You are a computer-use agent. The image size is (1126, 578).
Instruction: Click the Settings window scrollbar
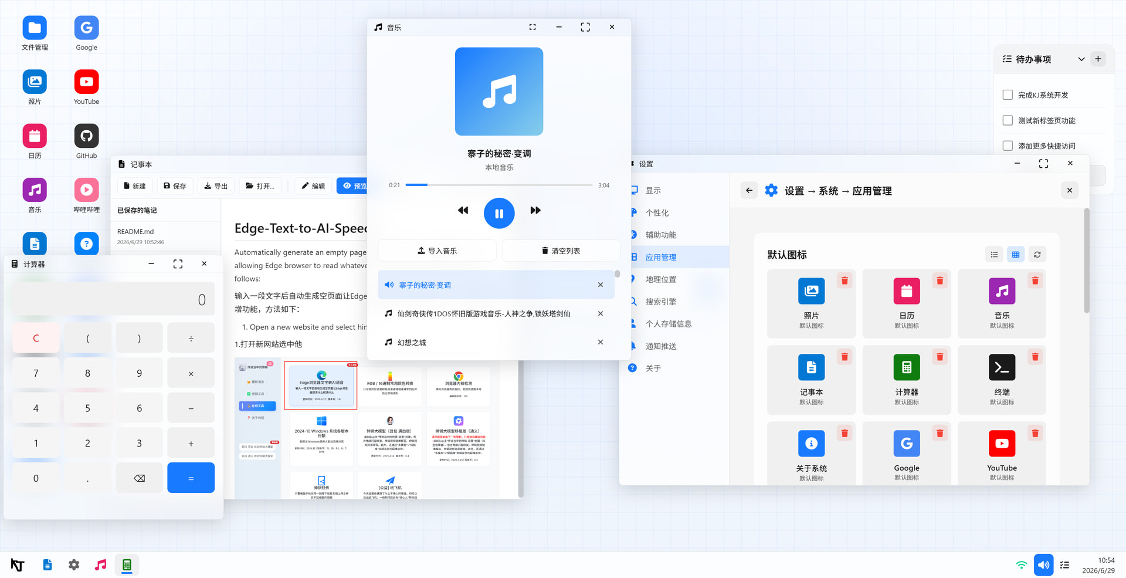pos(1086,261)
